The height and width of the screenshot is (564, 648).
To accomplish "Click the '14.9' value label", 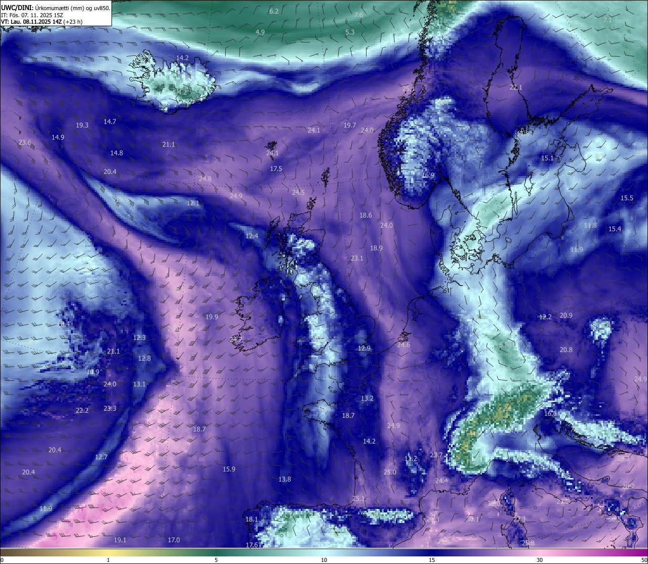I will point(58,137).
